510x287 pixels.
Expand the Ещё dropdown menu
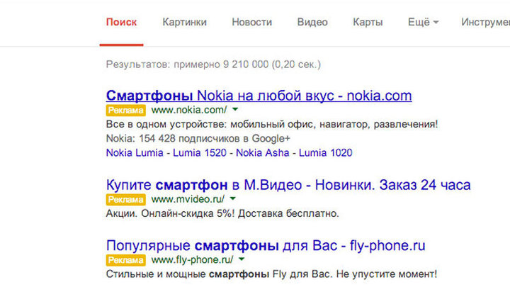(423, 22)
